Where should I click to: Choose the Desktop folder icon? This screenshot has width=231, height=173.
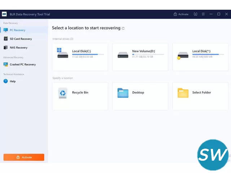(x=123, y=93)
